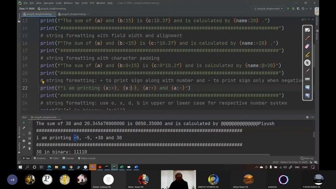Open PyCharm icon on the taskbar
Viewport: 336px width, 189px height.
coord(114,167)
